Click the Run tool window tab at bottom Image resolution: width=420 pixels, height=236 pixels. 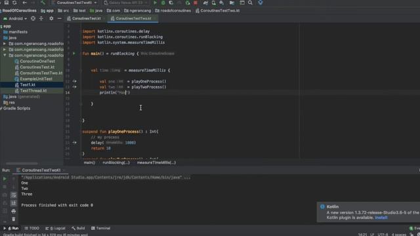point(11,228)
